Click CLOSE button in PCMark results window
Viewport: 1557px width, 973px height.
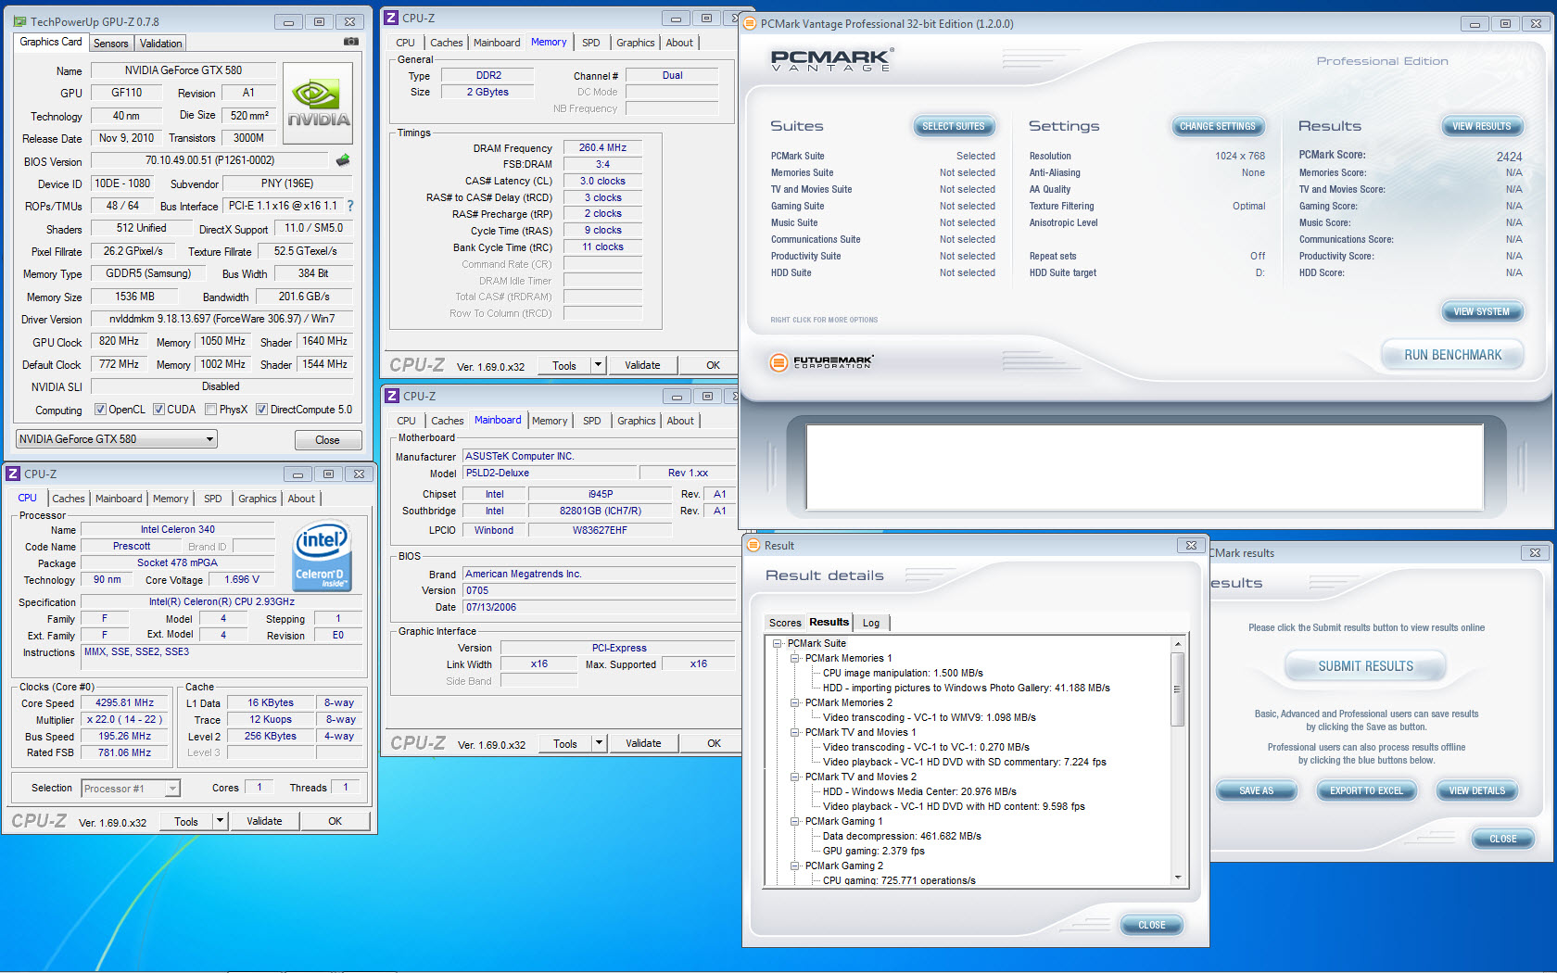click(1503, 839)
